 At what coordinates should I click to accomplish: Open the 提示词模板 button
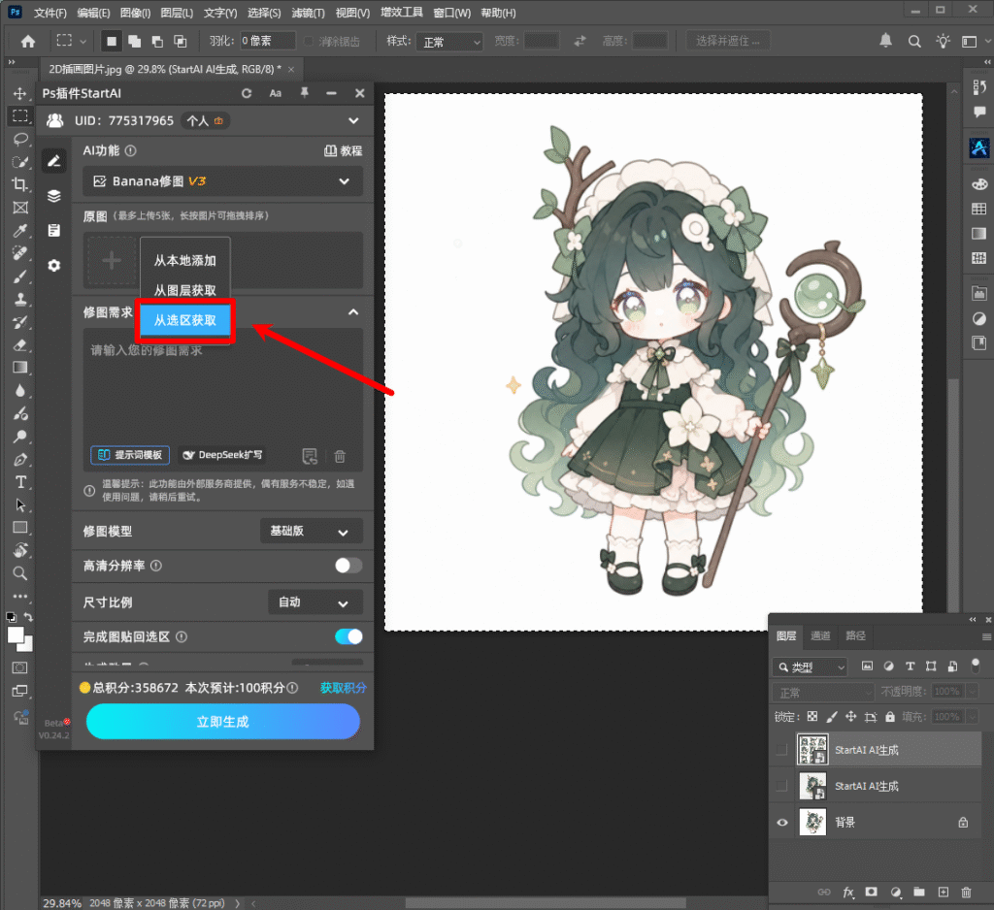130,455
